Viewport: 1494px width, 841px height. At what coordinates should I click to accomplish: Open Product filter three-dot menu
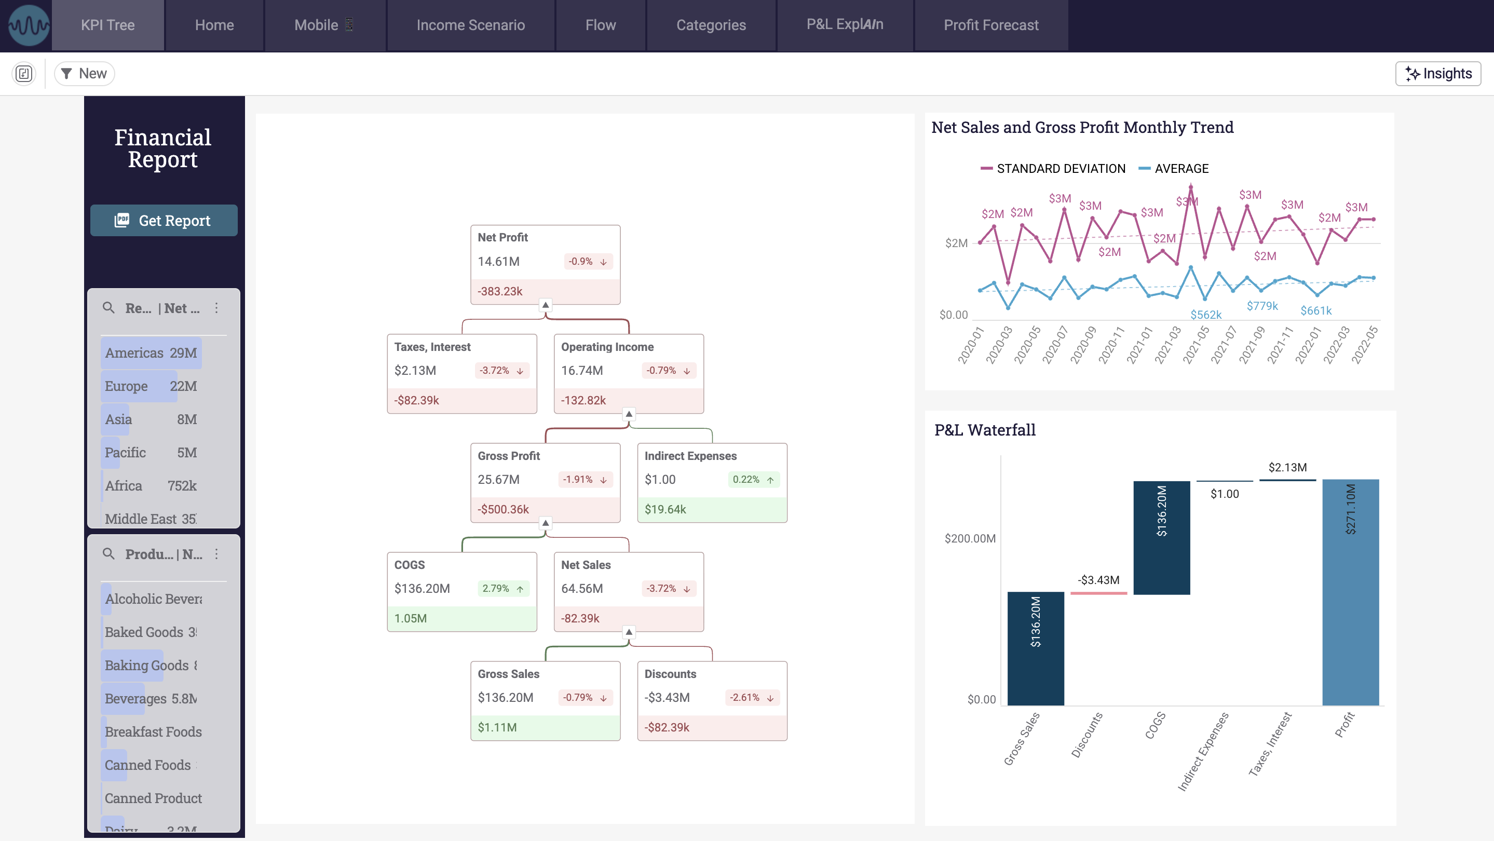pyautogui.click(x=216, y=554)
